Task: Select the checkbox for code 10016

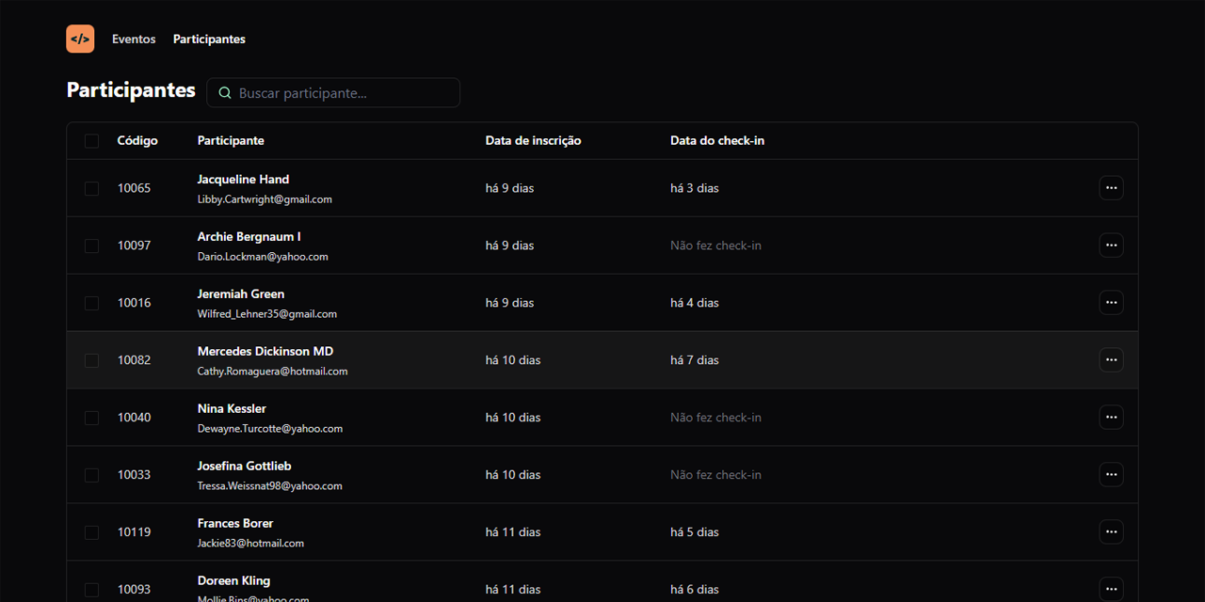Action: [91, 303]
